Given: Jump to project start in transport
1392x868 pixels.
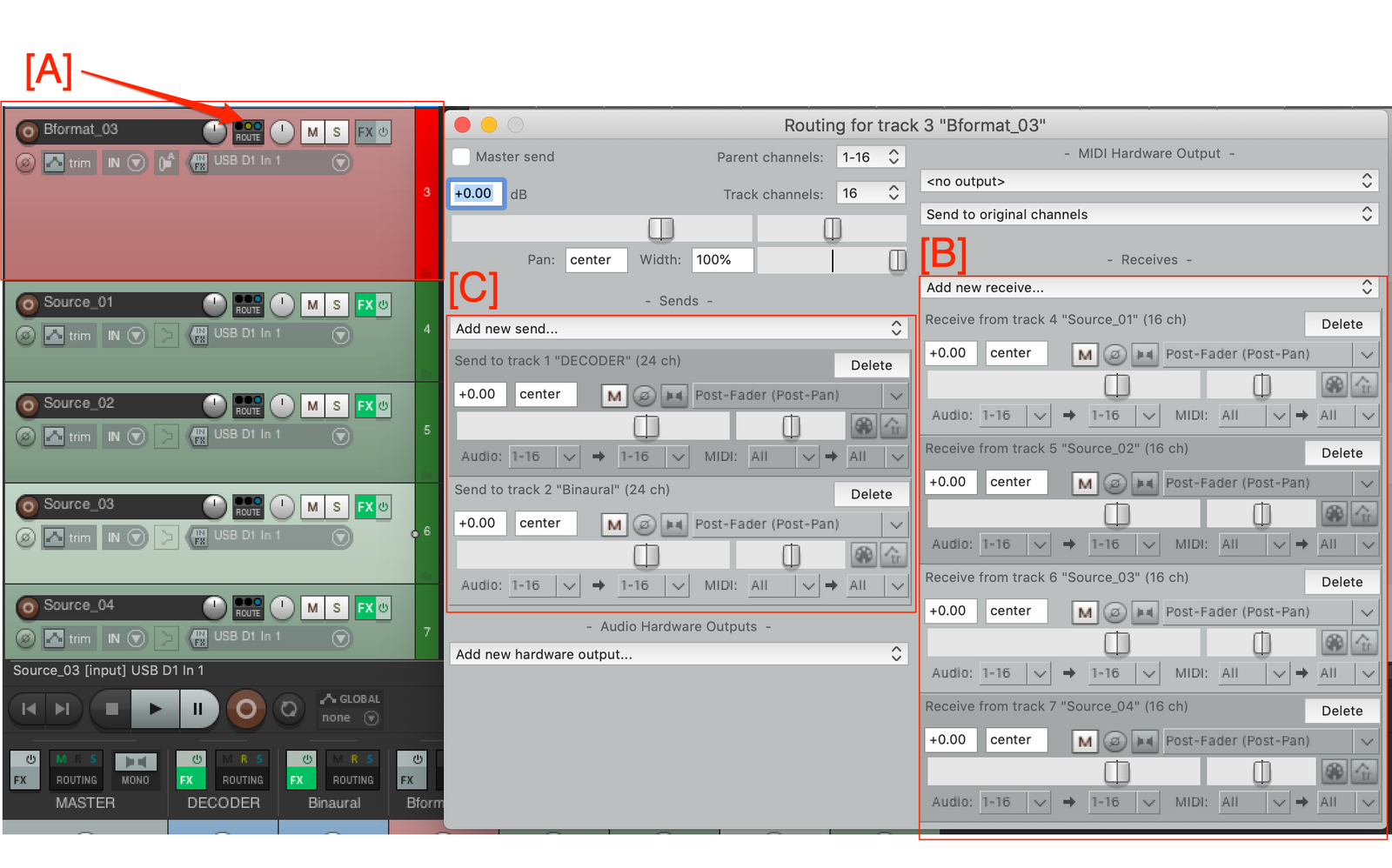Looking at the screenshot, I should (29, 710).
